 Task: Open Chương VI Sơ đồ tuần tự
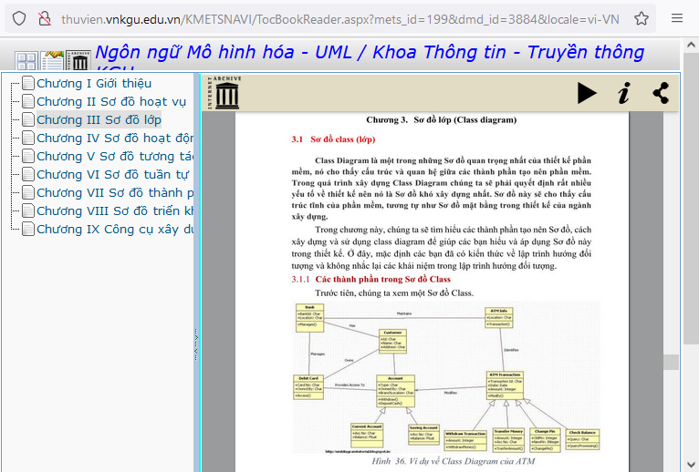112,174
